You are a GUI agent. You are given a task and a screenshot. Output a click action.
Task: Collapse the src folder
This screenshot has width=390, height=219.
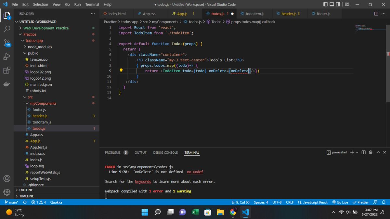25,97
